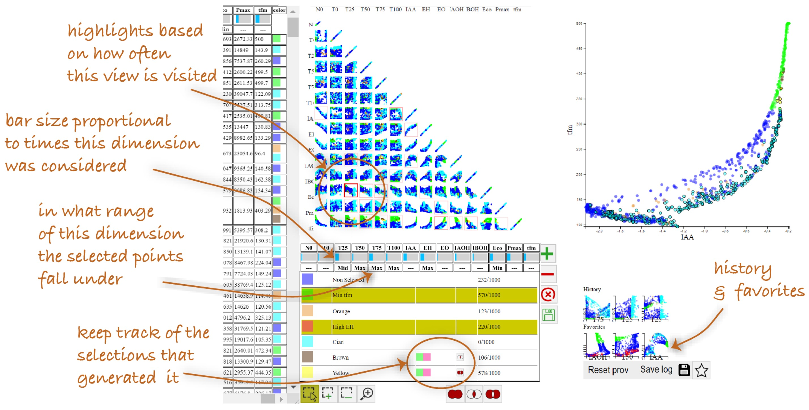
Task: Click the data table scroll-up arrow
Action: (x=293, y=12)
